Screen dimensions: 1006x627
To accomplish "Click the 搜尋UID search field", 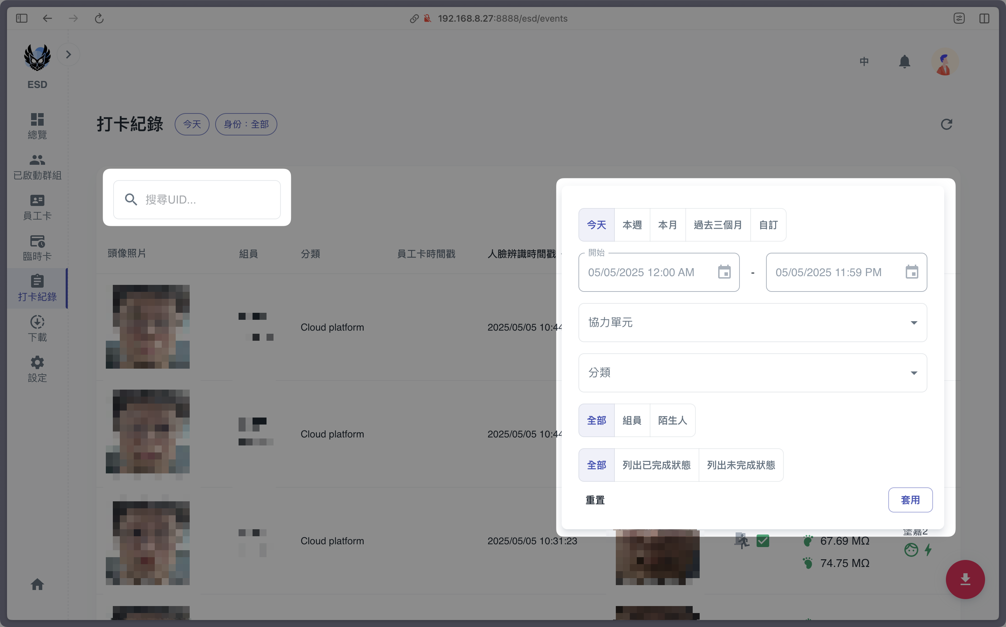I will (x=197, y=199).
